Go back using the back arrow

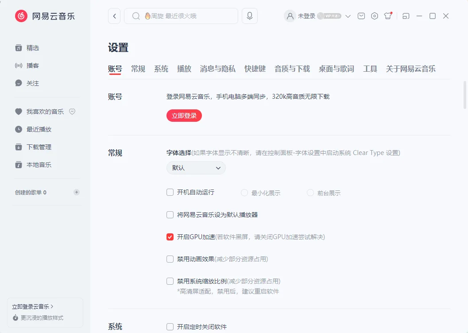coord(114,16)
